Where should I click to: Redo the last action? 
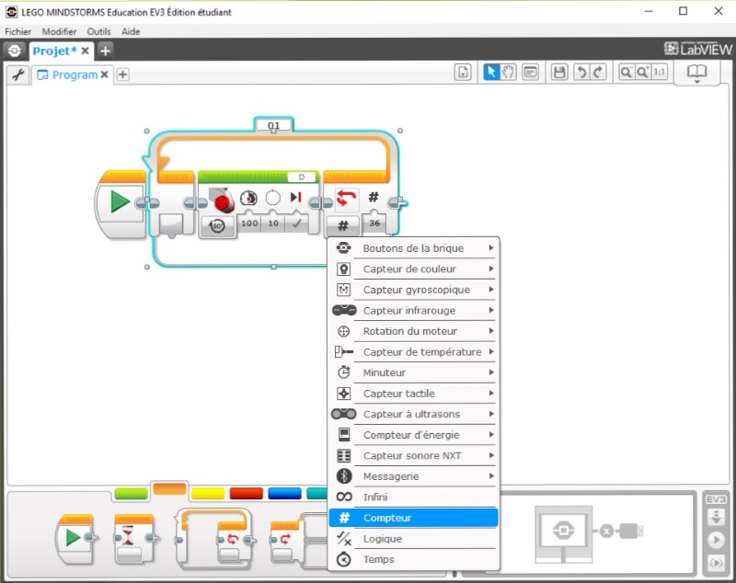click(x=598, y=73)
